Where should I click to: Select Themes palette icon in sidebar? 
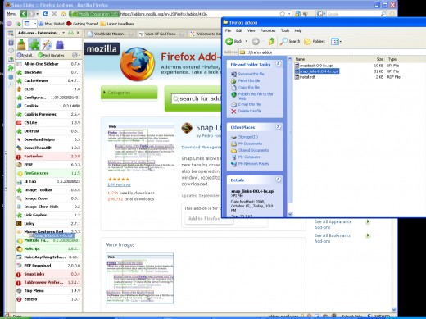(x=47, y=45)
